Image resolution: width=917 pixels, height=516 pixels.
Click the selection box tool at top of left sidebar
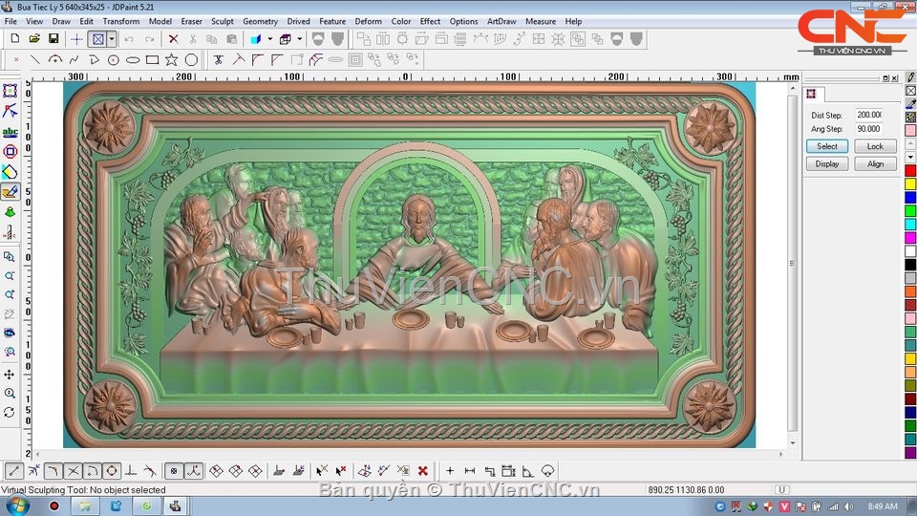[x=10, y=90]
